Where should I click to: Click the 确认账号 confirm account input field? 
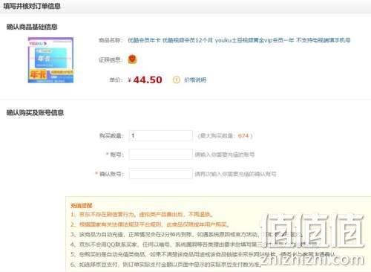point(161,174)
